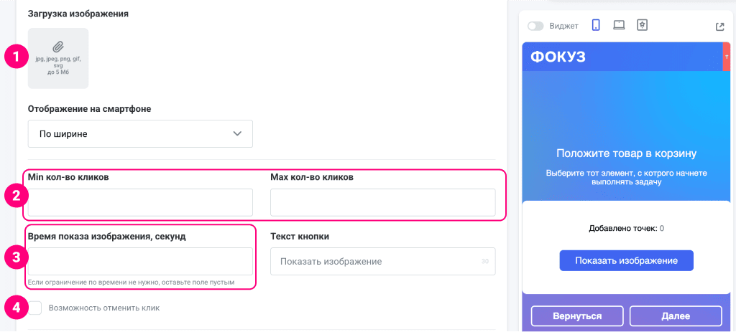Click the Min кол-во кликов field

pos(140,202)
